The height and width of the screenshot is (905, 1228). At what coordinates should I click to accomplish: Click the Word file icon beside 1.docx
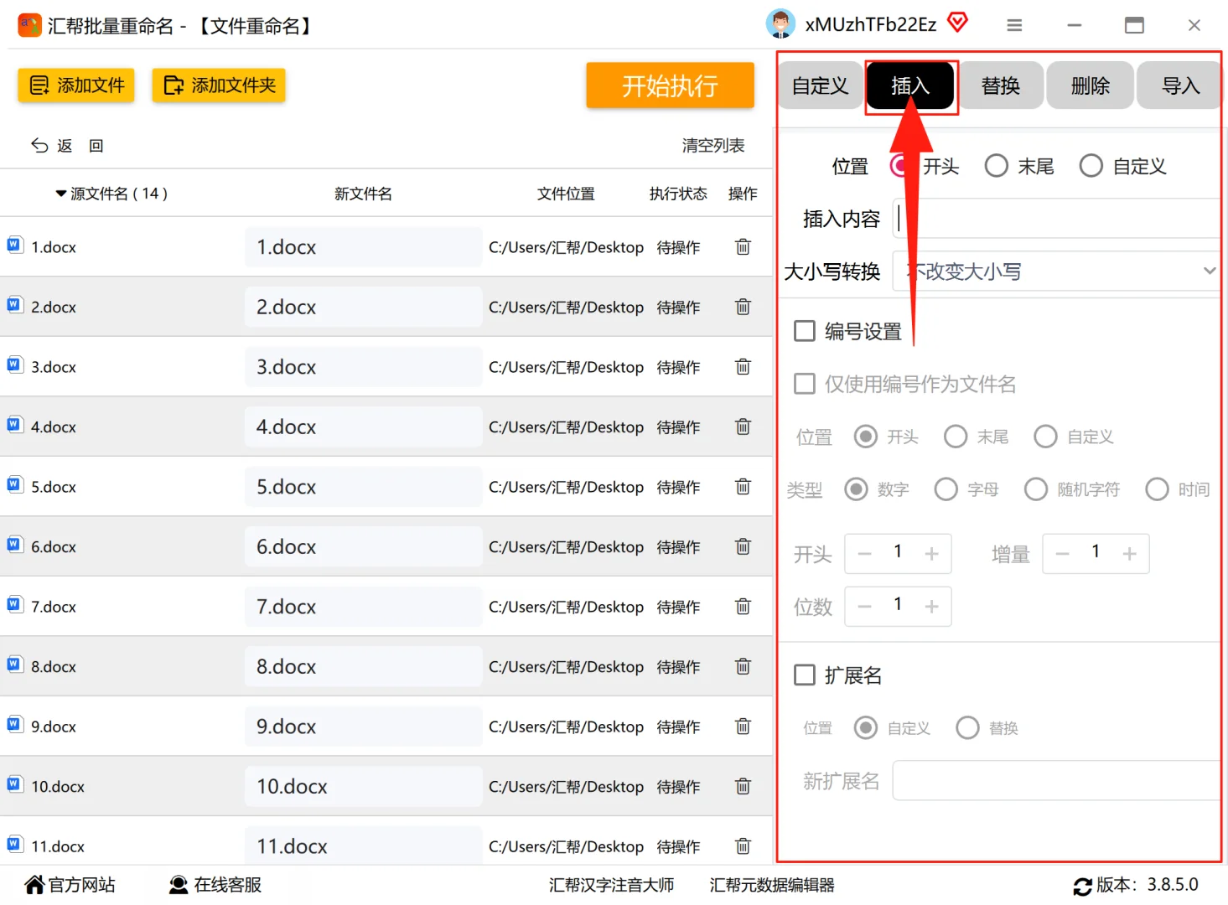pyautogui.click(x=14, y=244)
